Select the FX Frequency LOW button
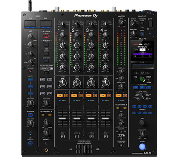The width and height of the screenshot is (179, 157). pyautogui.click(x=136, y=88)
